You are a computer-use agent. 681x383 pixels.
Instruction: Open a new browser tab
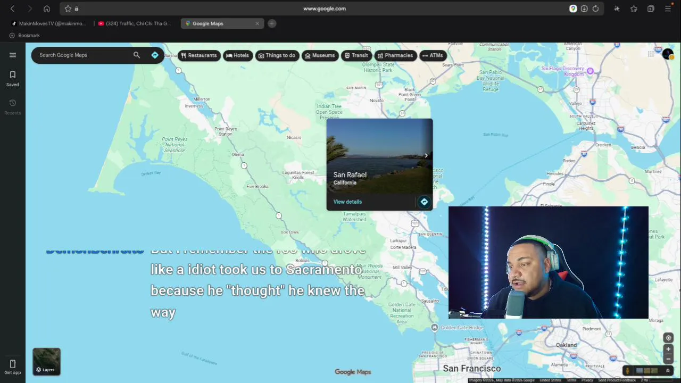coord(272,23)
